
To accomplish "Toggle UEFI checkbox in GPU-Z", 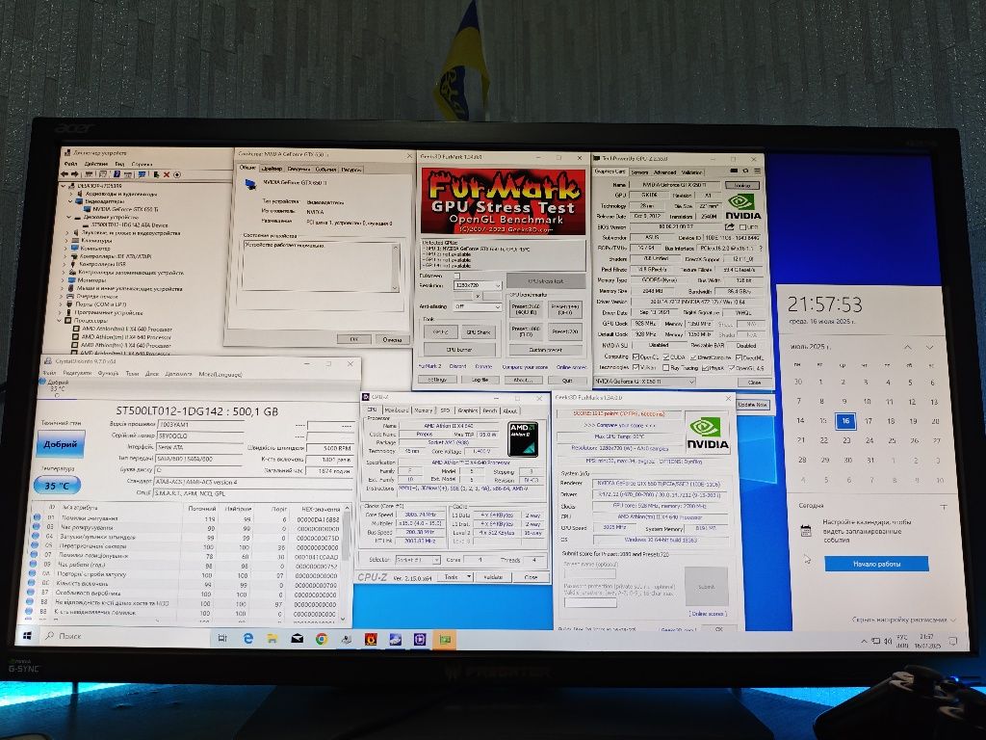I will (742, 227).
